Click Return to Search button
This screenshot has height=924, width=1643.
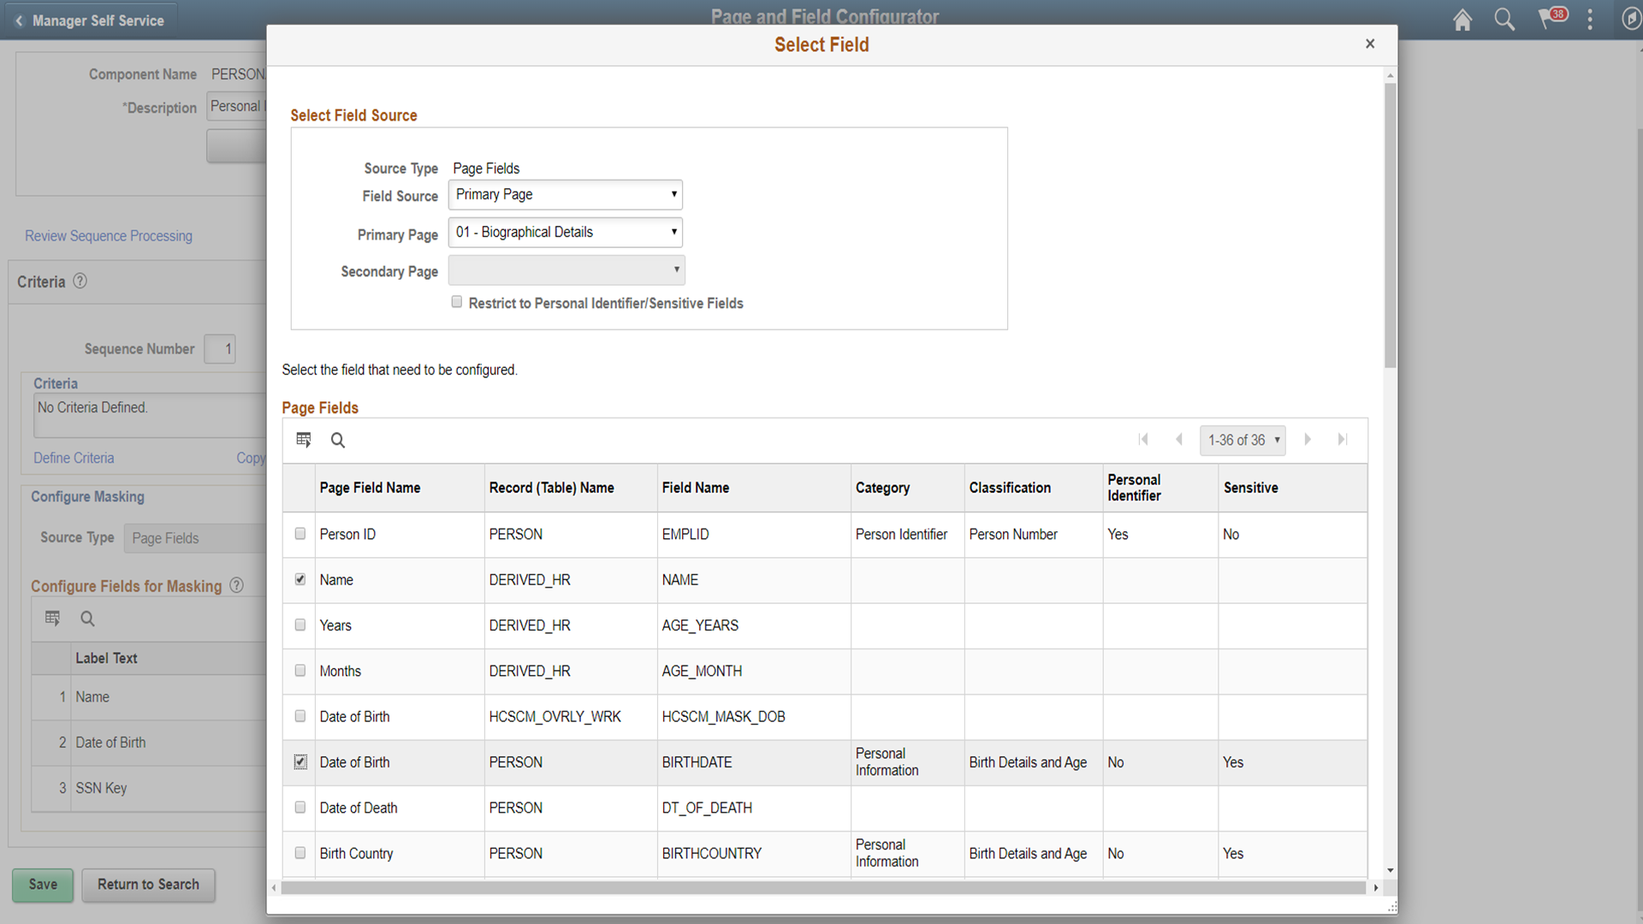(148, 885)
